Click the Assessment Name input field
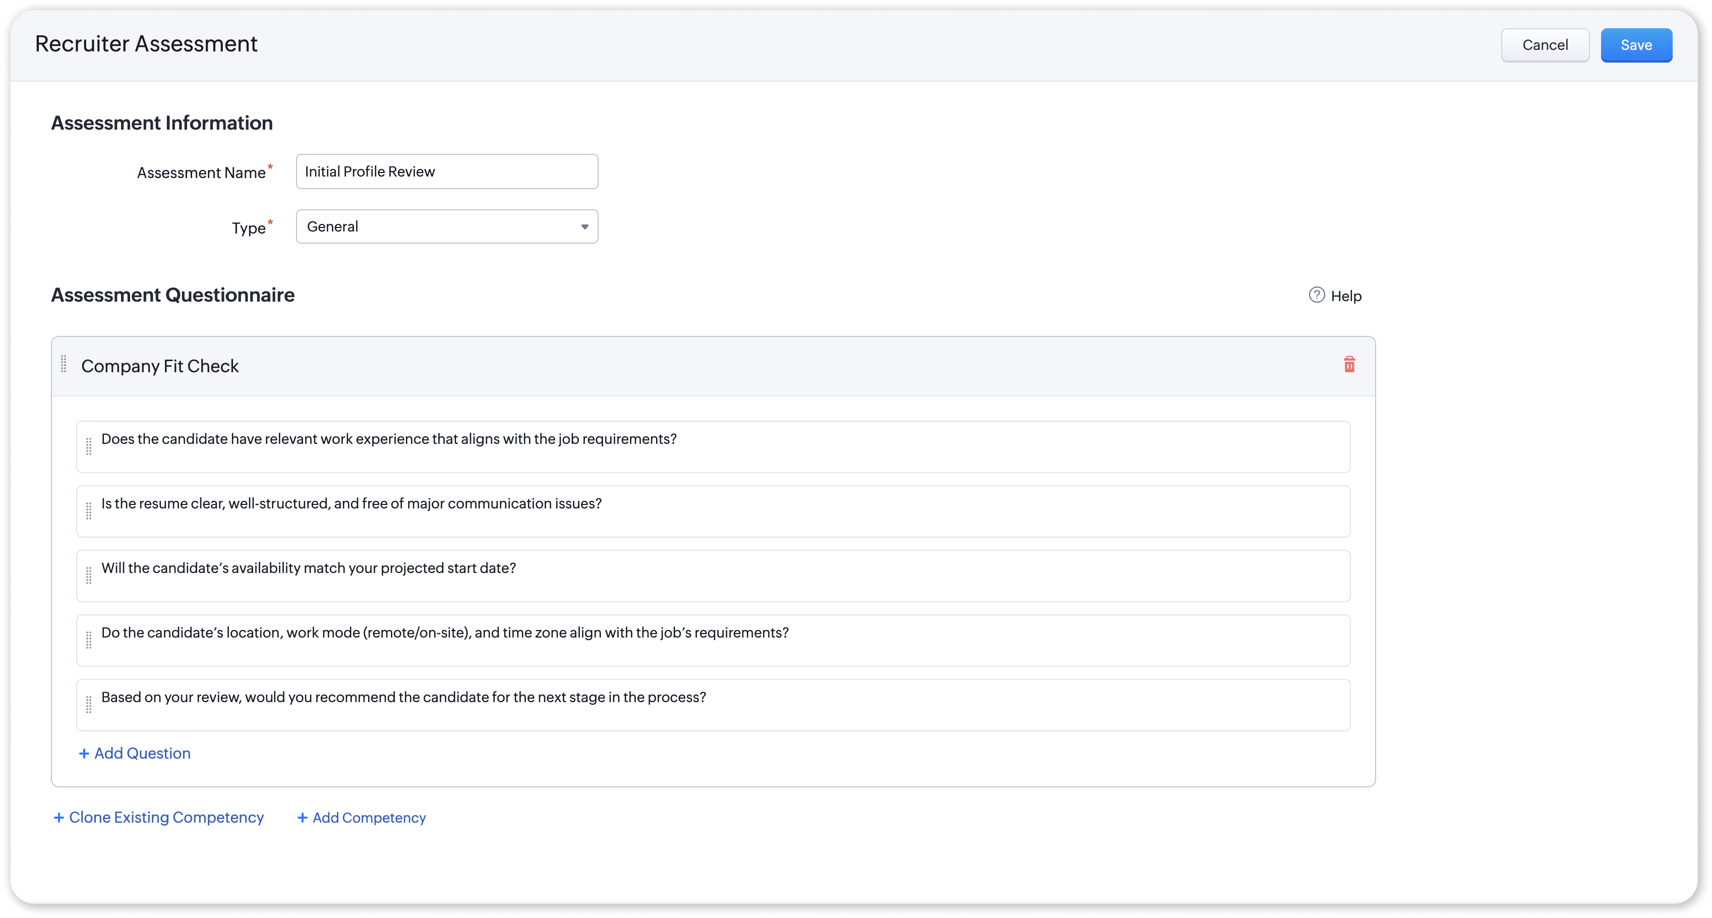Viewport: 1712px width, 918px height. coord(447,171)
